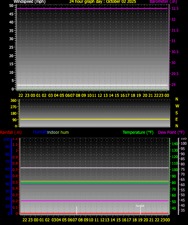This screenshot has height=225, width=188.
Task: Click the 15 value on the windspeed axis
Action: click(11, 64)
